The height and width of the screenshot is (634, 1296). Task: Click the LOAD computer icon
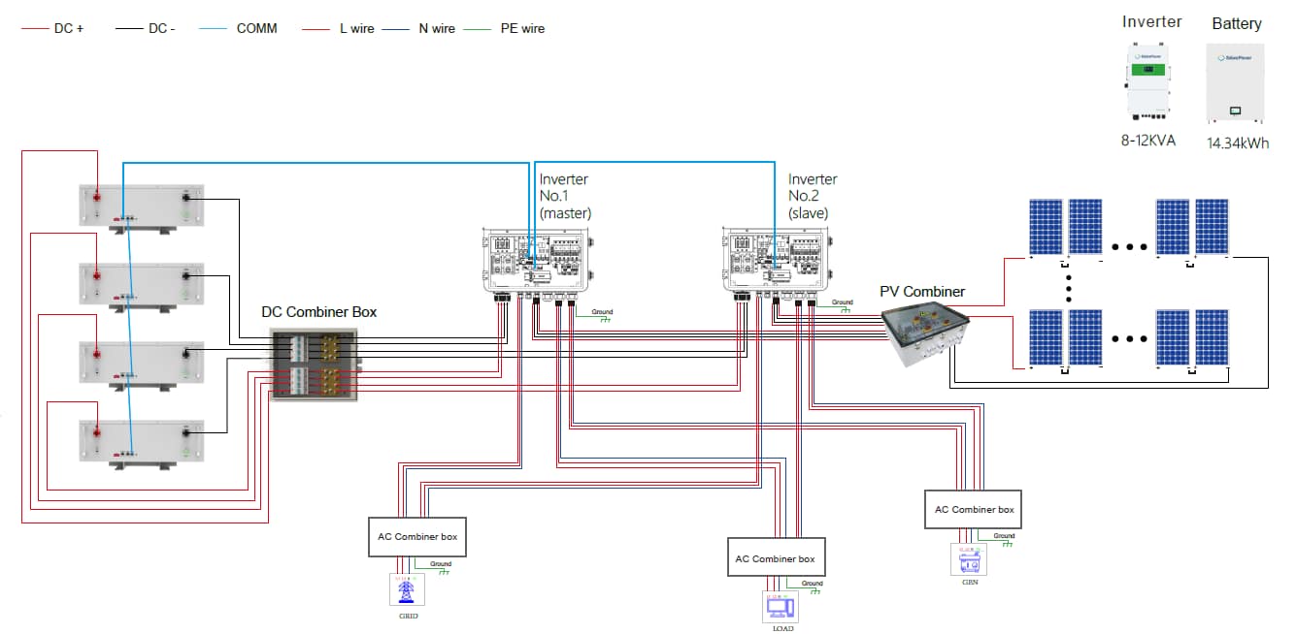click(x=781, y=606)
